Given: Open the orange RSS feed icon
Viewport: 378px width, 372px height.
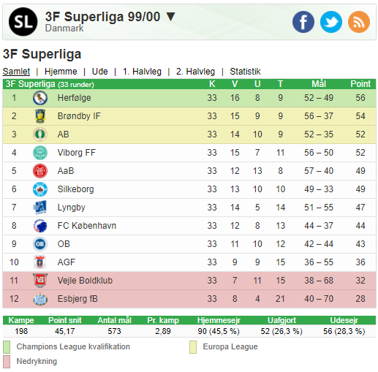Looking at the screenshot, I should click(359, 22).
